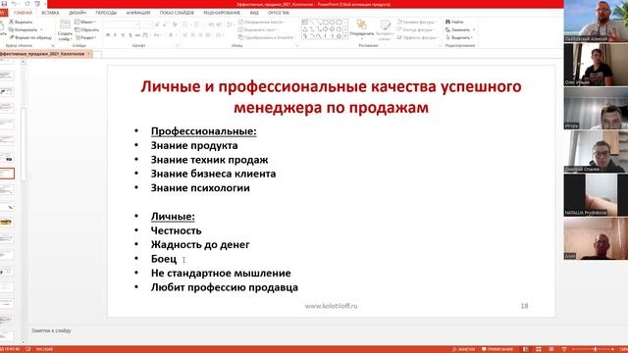The width and height of the screenshot is (628, 353).
Task: Undo last action in quick access toolbar
Action: point(14,4)
